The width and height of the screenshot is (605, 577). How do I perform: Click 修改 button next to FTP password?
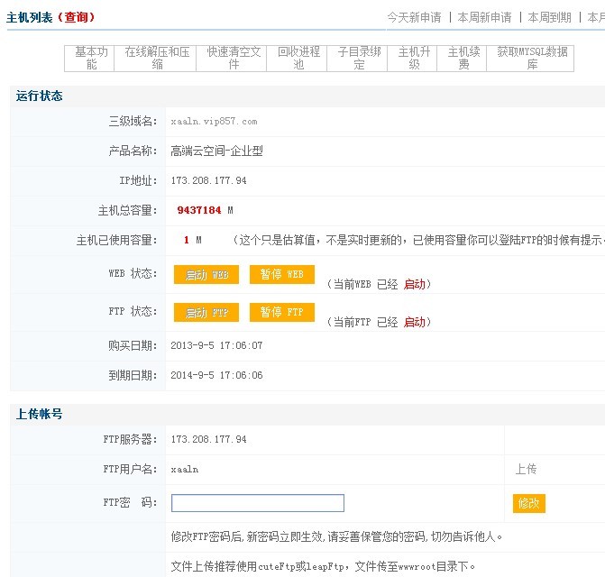click(528, 503)
